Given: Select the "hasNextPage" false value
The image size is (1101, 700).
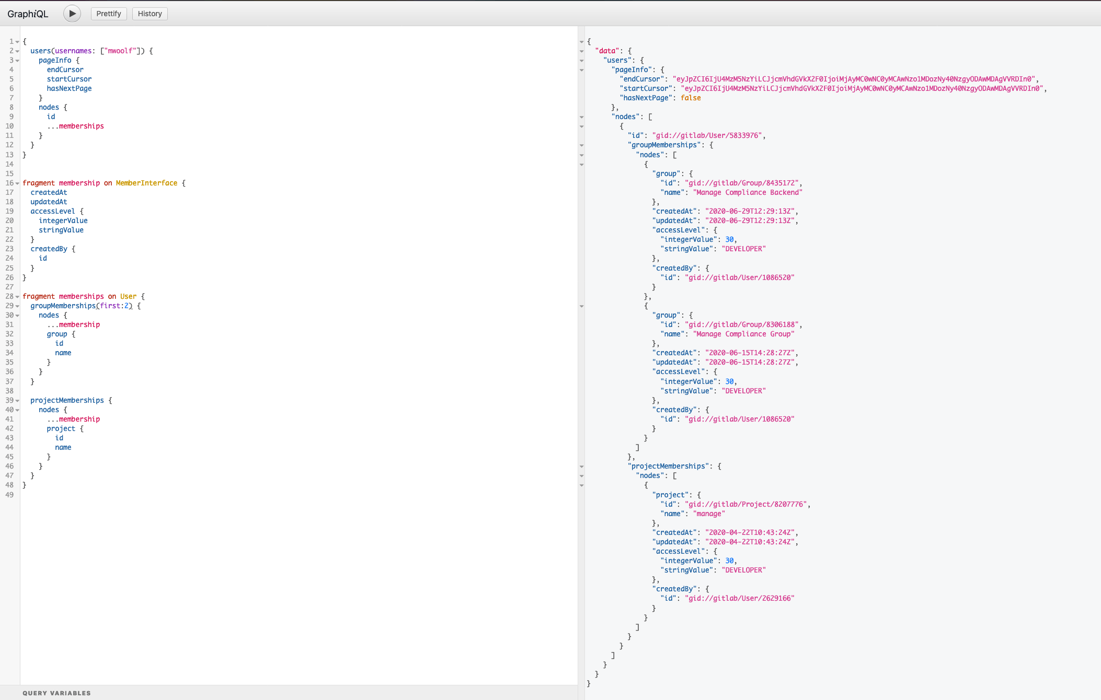Looking at the screenshot, I should (x=691, y=98).
